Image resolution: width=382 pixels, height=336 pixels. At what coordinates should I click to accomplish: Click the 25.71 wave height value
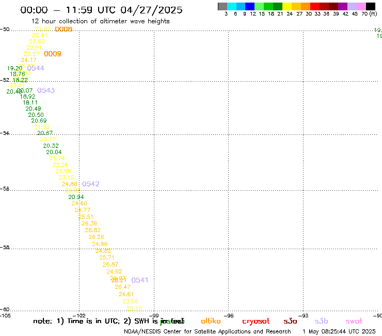click(x=107, y=257)
